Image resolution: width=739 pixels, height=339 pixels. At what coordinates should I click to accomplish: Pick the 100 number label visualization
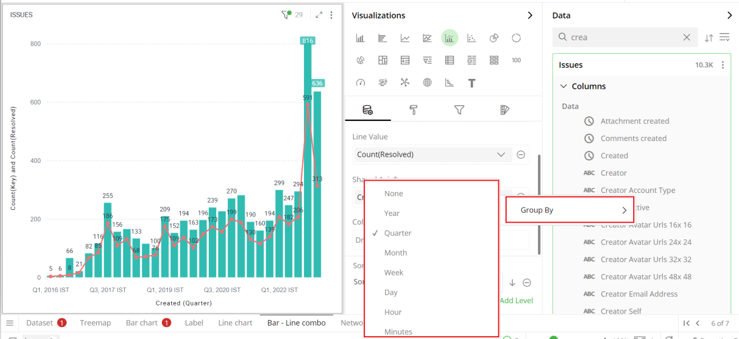(516, 60)
